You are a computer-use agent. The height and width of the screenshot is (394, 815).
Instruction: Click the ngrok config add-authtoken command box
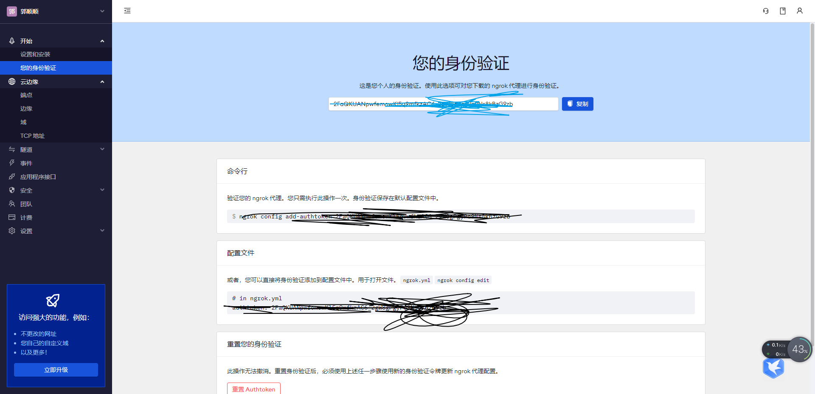(x=461, y=216)
